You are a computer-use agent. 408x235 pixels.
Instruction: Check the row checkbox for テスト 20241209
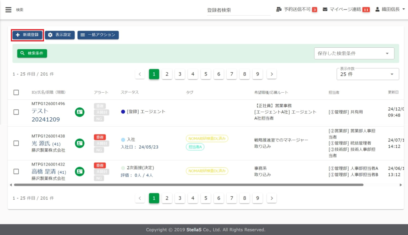[x=16, y=112]
